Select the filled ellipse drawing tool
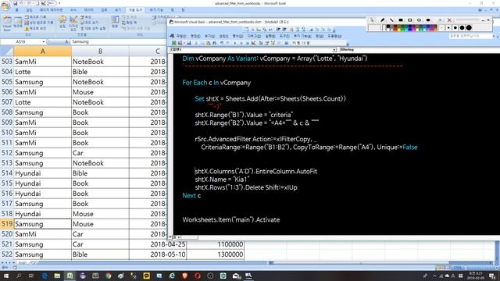 point(428,20)
